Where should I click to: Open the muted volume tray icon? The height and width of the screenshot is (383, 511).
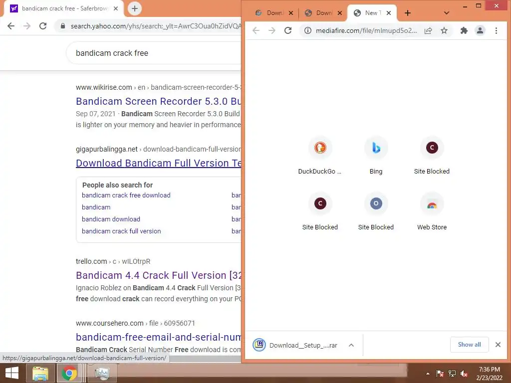(464, 374)
